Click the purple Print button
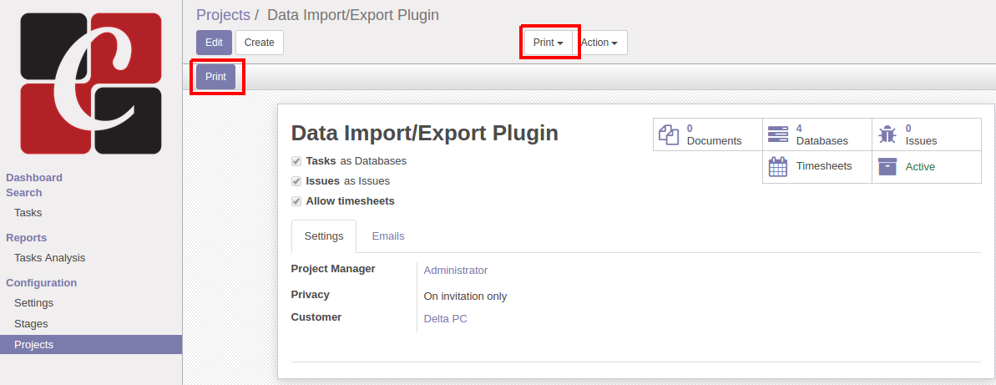Screen dimensions: 996x385 (215, 77)
